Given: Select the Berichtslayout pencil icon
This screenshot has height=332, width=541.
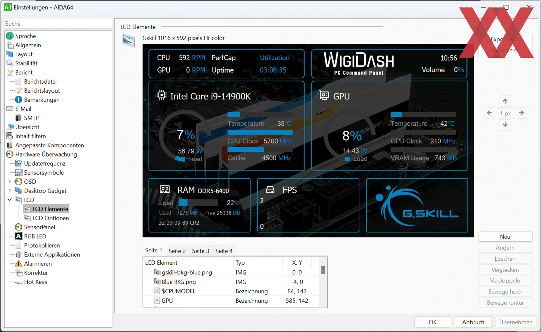Looking at the screenshot, I should [x=19, y=90].
